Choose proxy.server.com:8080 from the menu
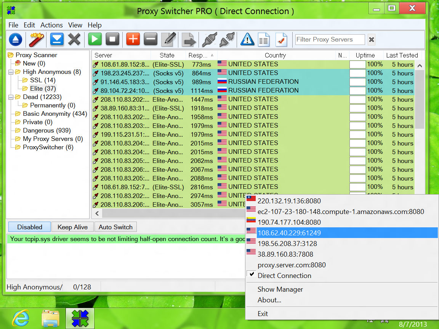This screenshot has height=329, width=439. tap(342, 265)
